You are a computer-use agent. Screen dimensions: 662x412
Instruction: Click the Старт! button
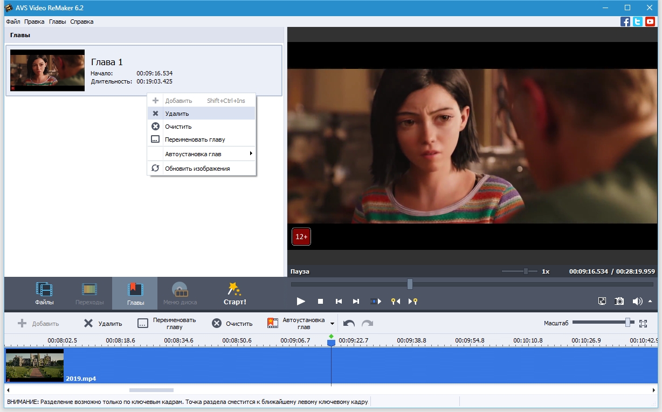(x=235, y=294)
